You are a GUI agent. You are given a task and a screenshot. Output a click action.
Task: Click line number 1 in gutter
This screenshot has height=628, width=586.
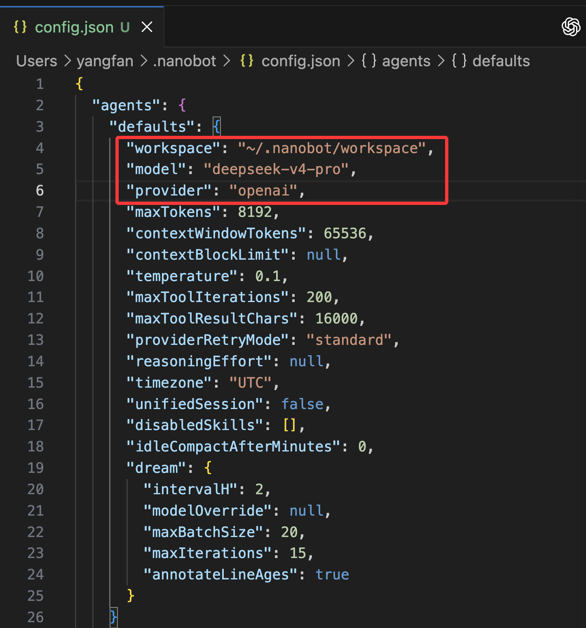[40, 84]
